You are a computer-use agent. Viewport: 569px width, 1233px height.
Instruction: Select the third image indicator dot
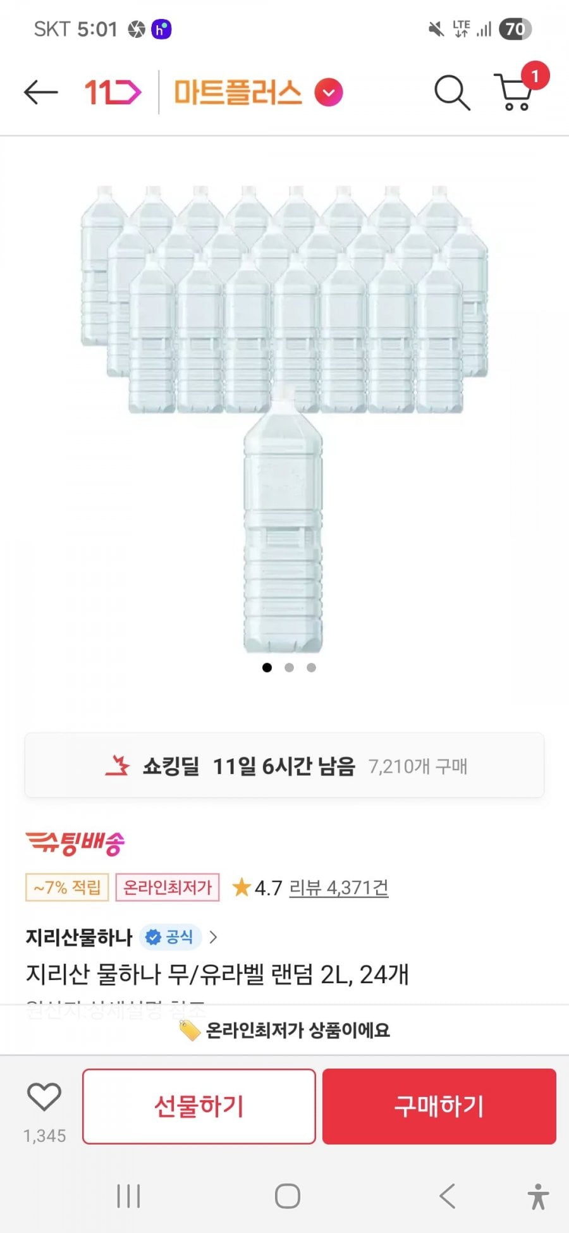311,668
